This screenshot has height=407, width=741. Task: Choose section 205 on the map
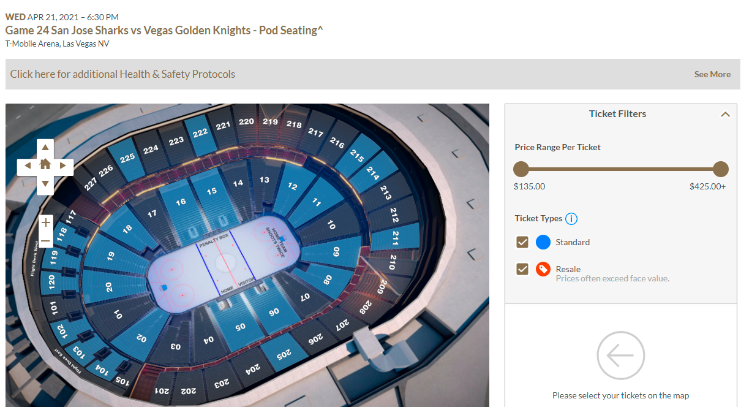click(x=282, y=354)
